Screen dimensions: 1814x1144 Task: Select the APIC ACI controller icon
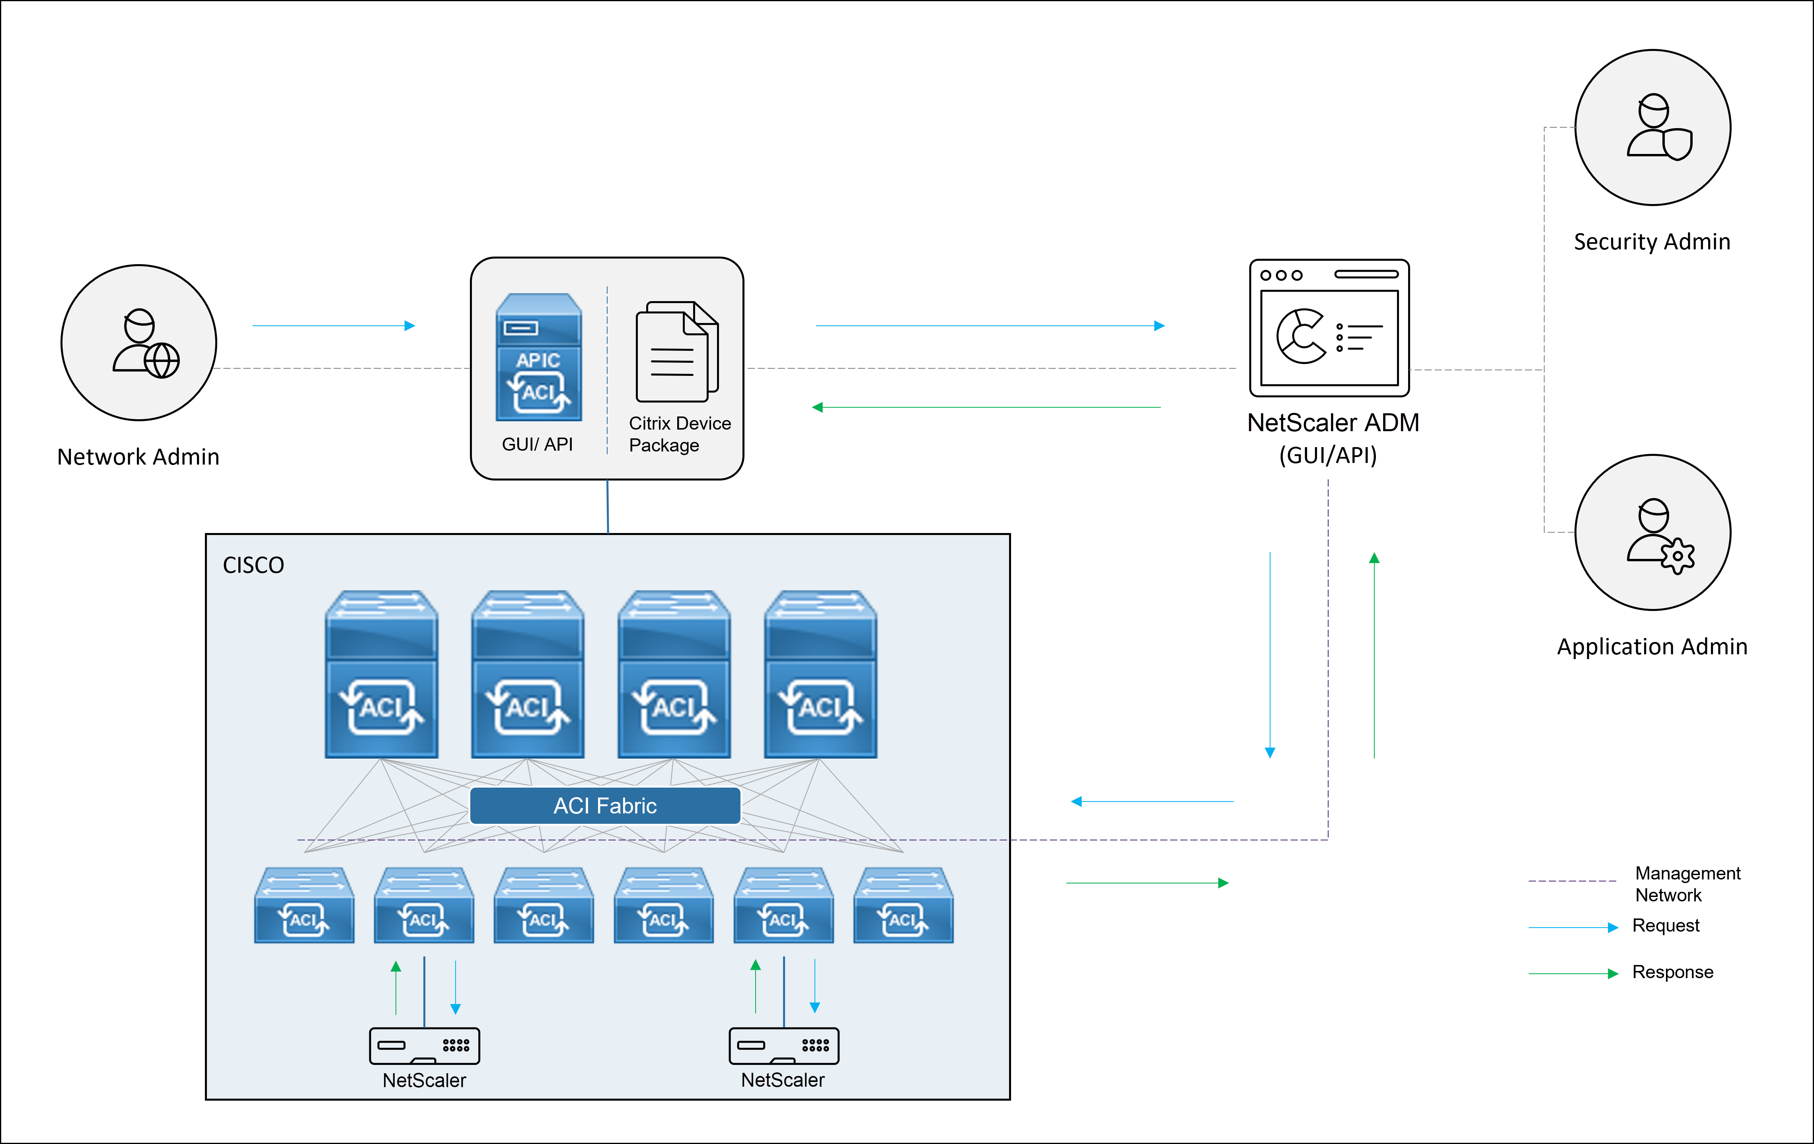(539, 357)
